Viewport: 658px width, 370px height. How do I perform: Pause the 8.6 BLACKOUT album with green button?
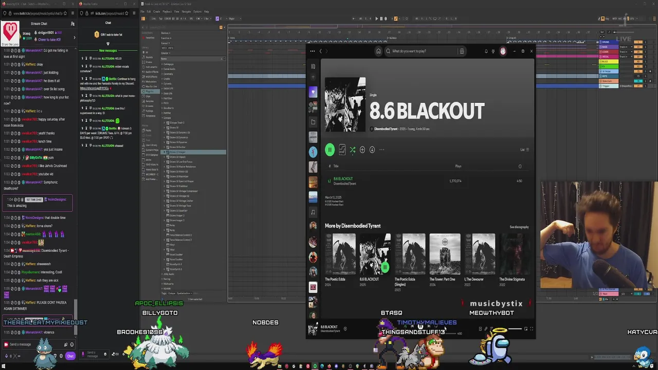[x=330, y=150]
